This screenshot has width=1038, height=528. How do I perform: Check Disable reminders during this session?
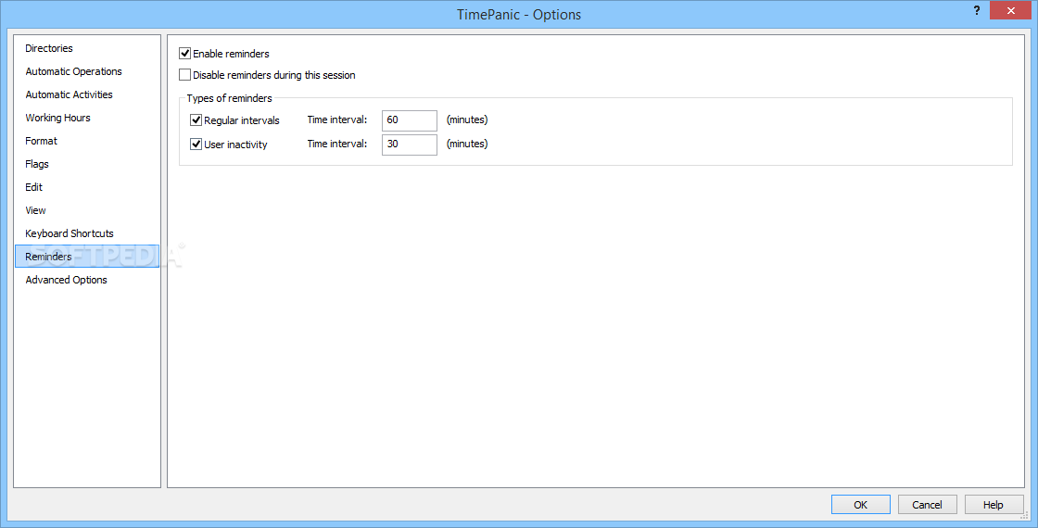[x=185, y=75]
